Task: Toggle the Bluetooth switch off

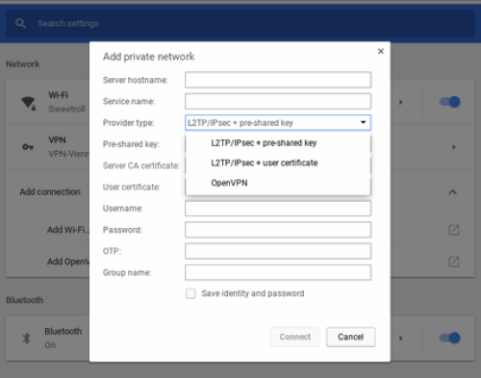Action: [450, 338]
